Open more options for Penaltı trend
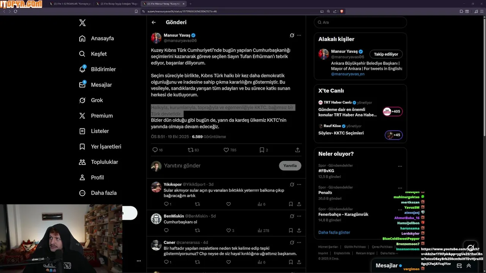Viewport: 486px width, 273px height. point(400,188)
